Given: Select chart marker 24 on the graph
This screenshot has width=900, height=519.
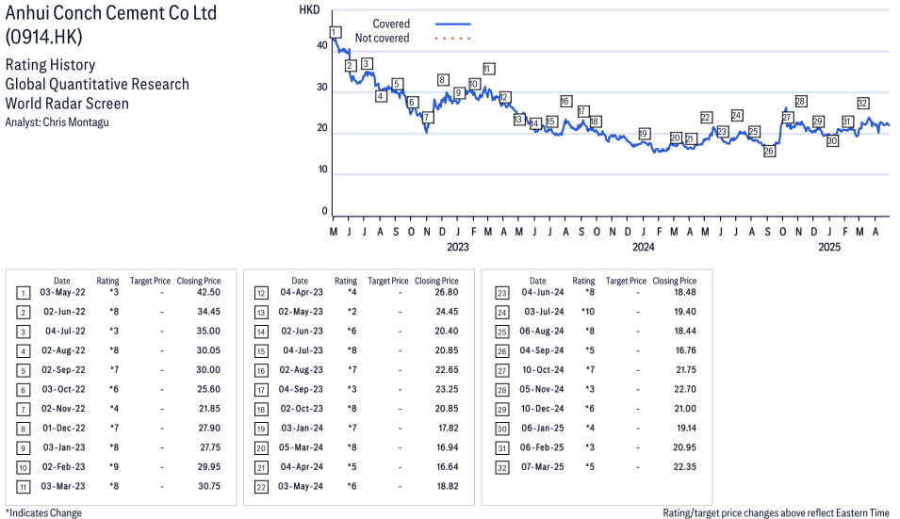Looking at the screenshot, I should coord(737,115).
